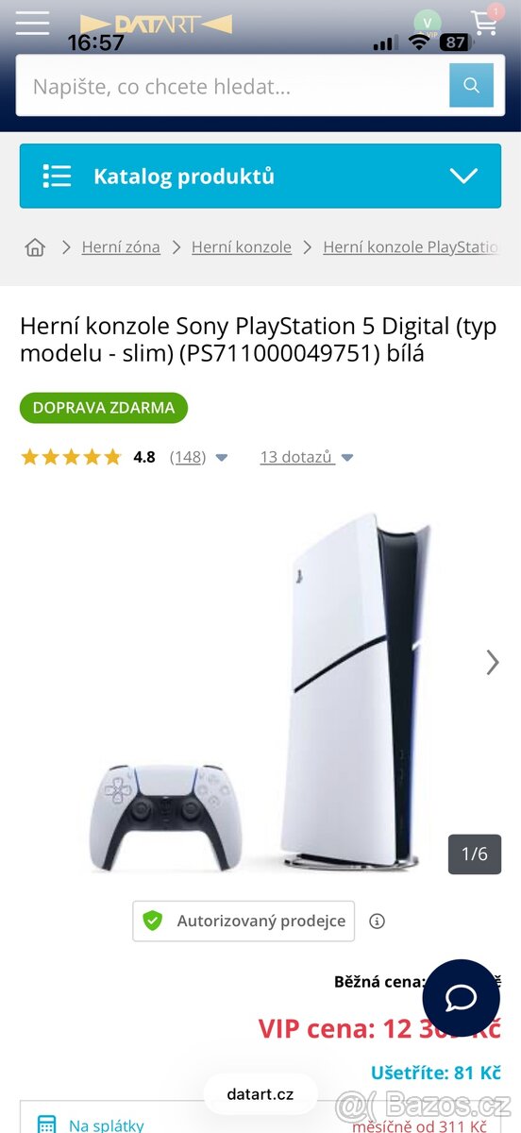Image resolution: width=521 pixels, height=1133 pixels.
Task: Open the hamburger menu
Action: [32, 23]
